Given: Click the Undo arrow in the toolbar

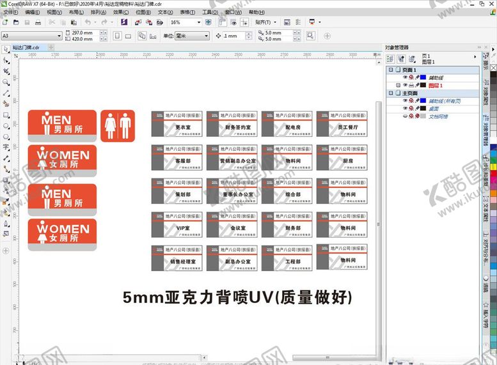Looking at the screenshot, I should [x=87, y=22].
